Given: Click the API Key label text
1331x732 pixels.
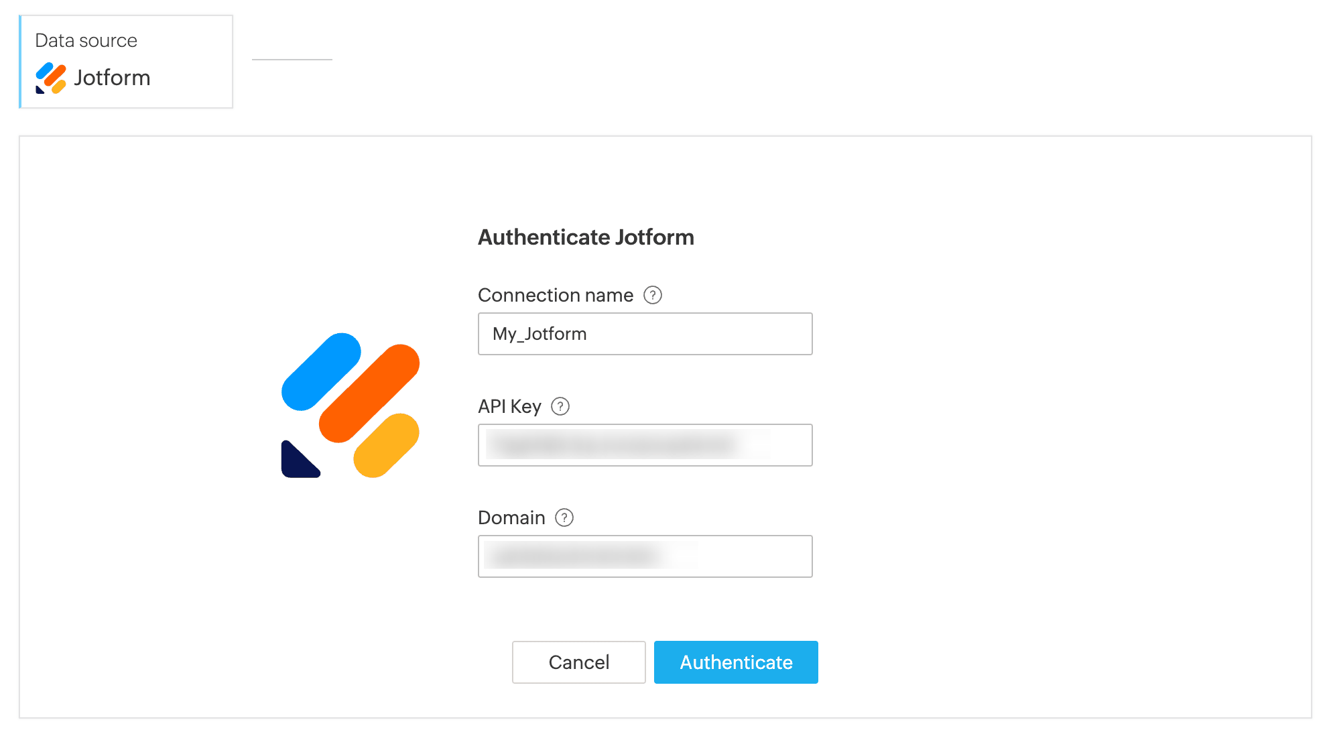Looking at the screenshot, I should tap(509, 406).
